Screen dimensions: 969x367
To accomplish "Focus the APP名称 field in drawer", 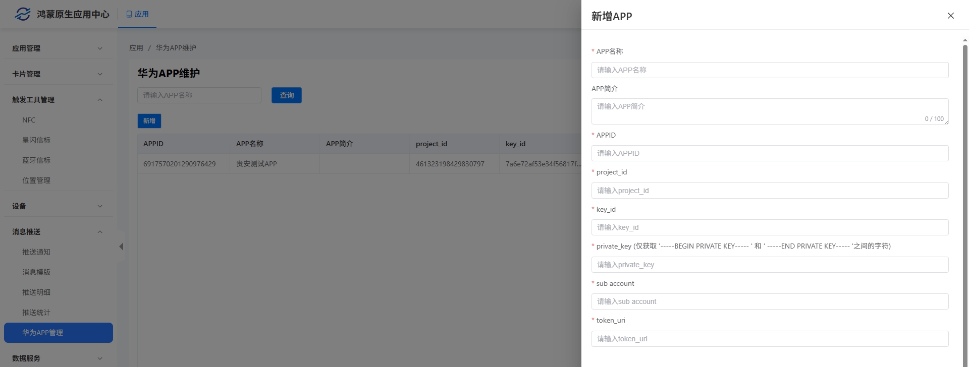I will pyautogui.click(x=770, y=70).
